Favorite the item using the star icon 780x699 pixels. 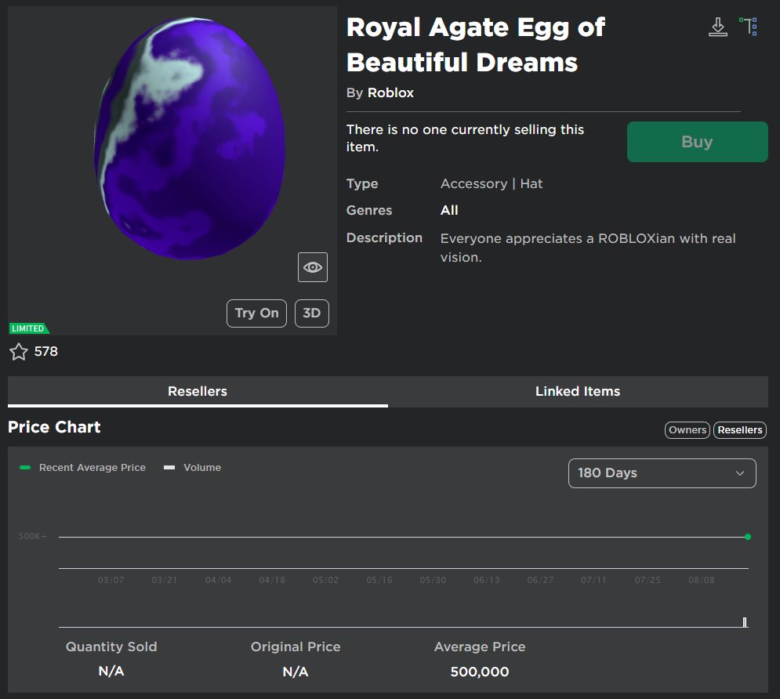point(19,352)
